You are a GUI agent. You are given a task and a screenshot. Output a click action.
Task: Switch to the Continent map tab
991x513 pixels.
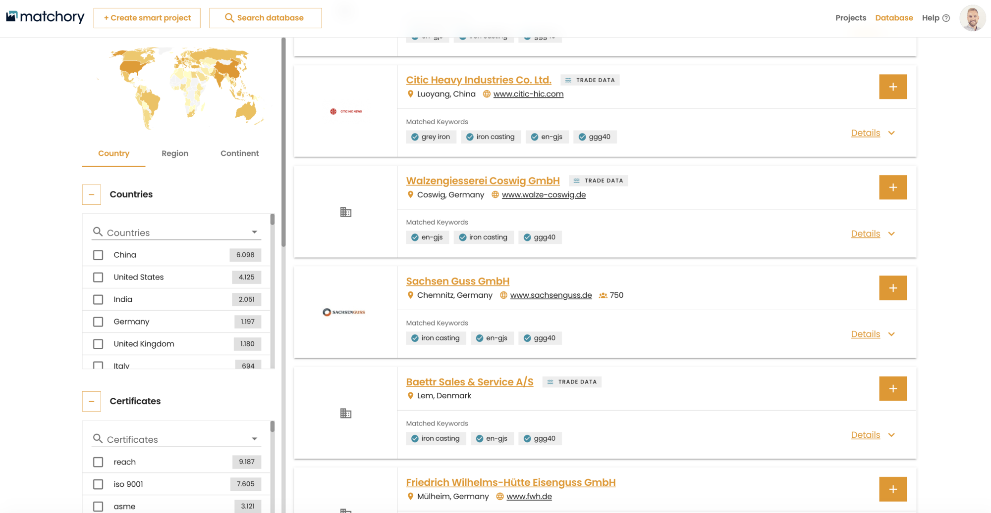coord(240,153)
